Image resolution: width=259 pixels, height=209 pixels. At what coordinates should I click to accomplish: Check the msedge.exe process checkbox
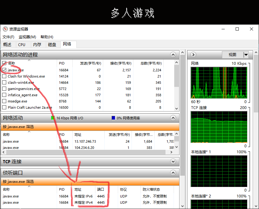pos(4,101)
